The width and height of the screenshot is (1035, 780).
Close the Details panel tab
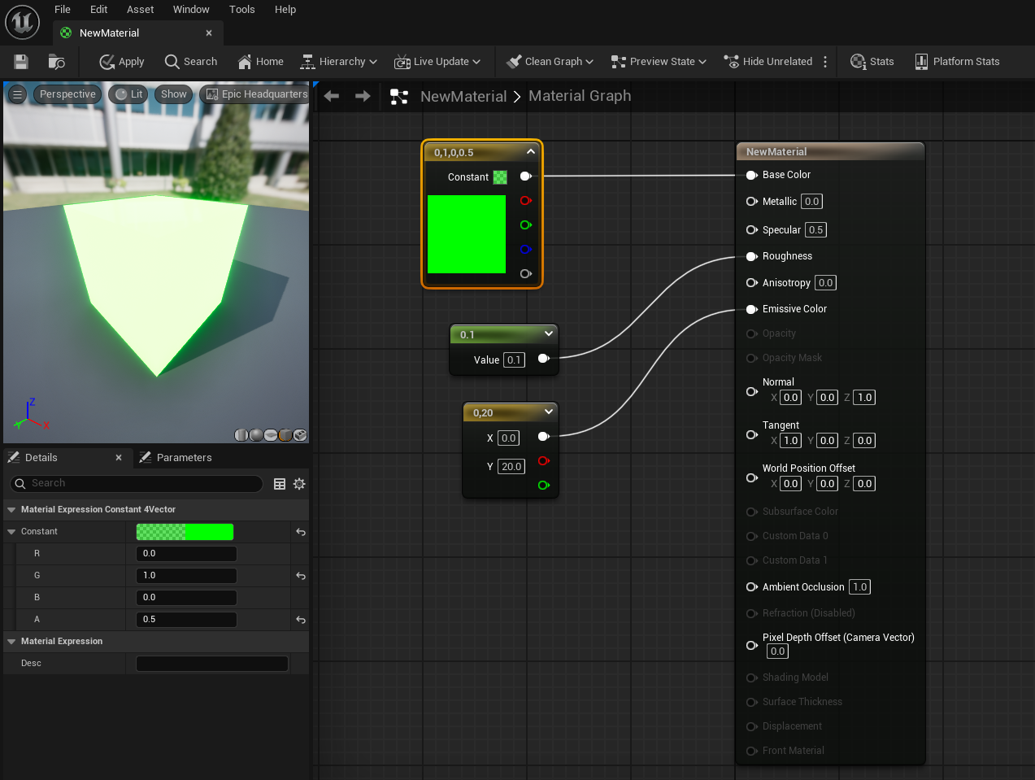click(119, 458)
